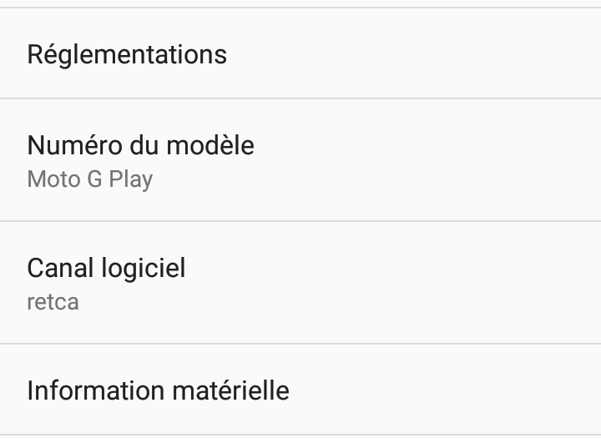Tap the Numéro du modèle row
This screenshot has width=601, height=438.
[x=300, y=160]
